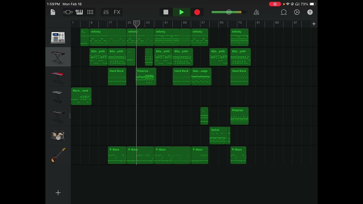Tap the playhead handle on the ruler
This screenshot has height=204, width=363.
pos(136,24)
